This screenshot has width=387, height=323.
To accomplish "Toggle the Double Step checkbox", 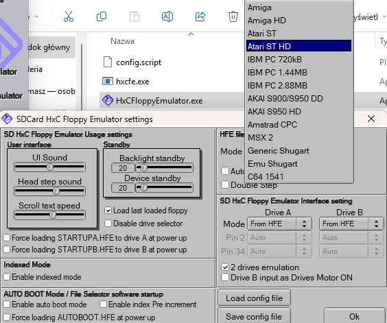I will point(225,184).
